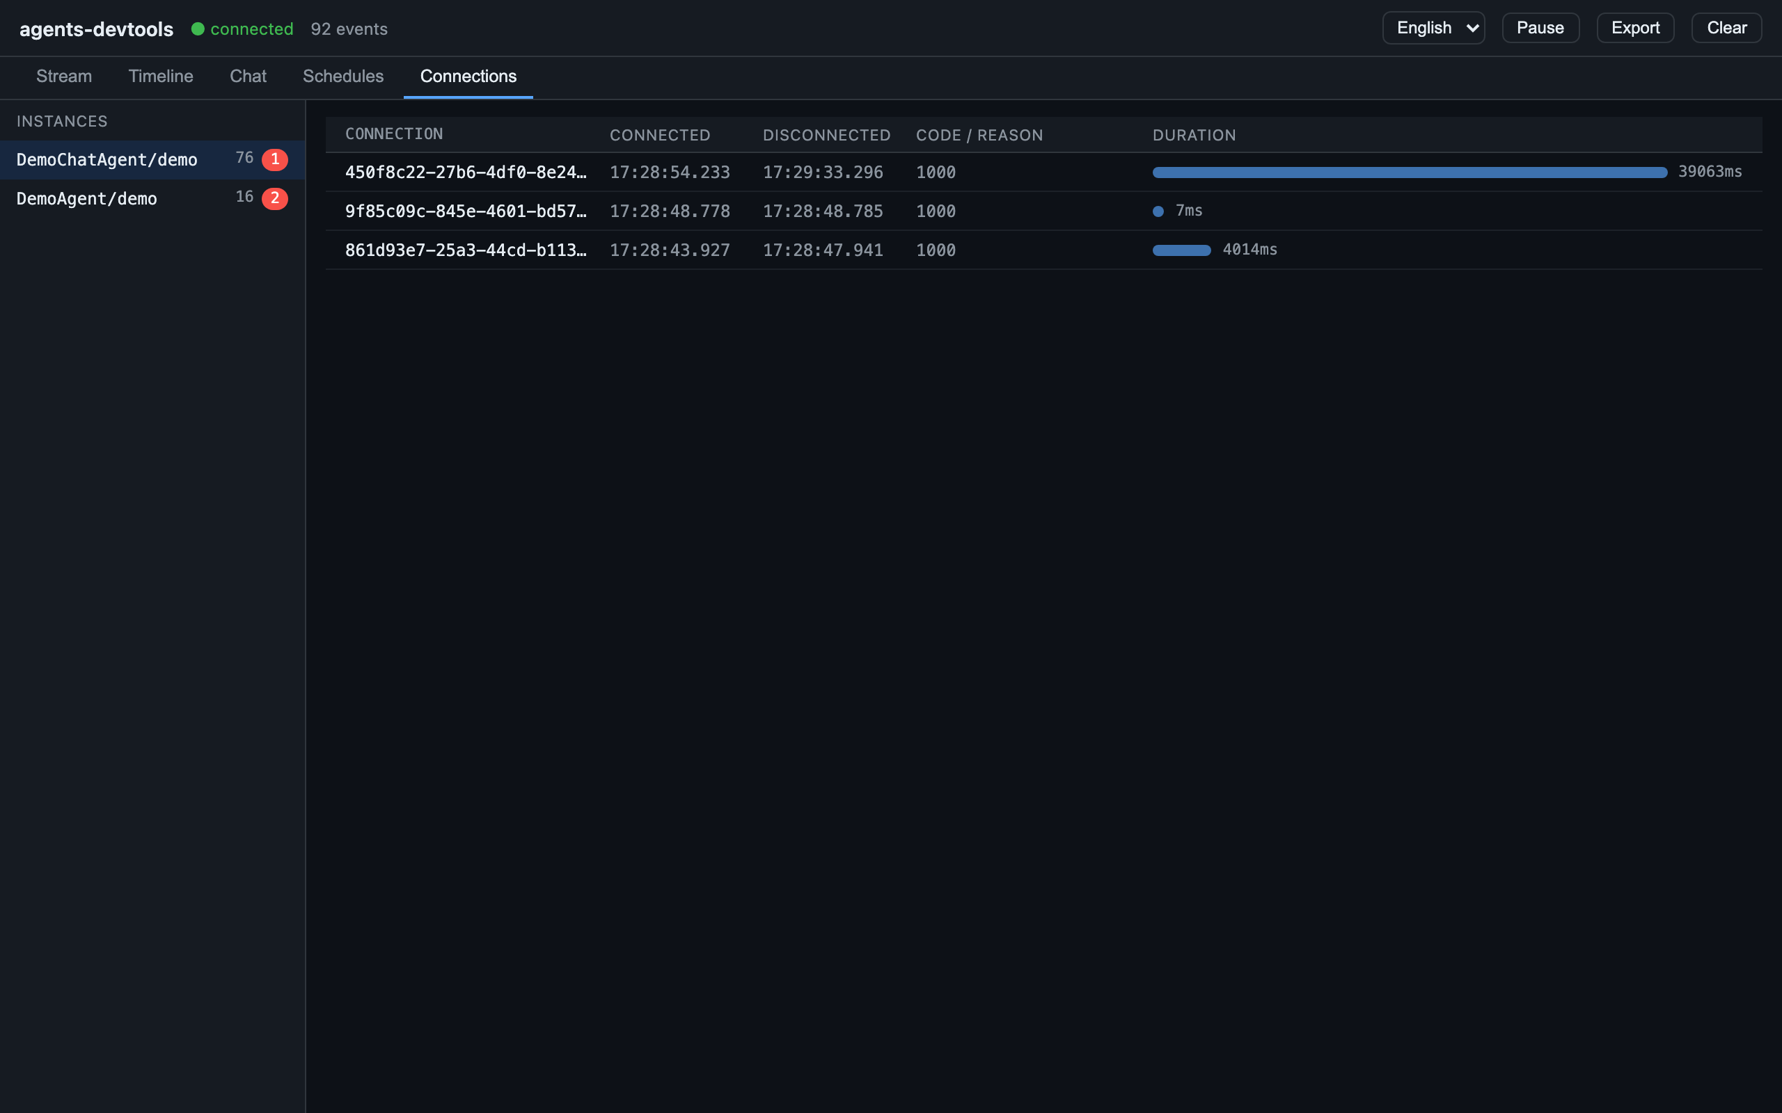This screenshot has height=1113, width=1782.
Task: Click the INSTANCES sidebar heading
Action: [x=62, y=122]
